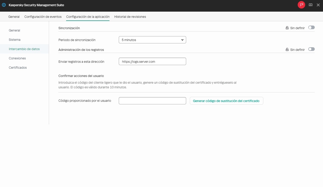The height and width of the screenshot is (187, 323).
Task: Open the Conexiones section
Action: tap(17, 58)
